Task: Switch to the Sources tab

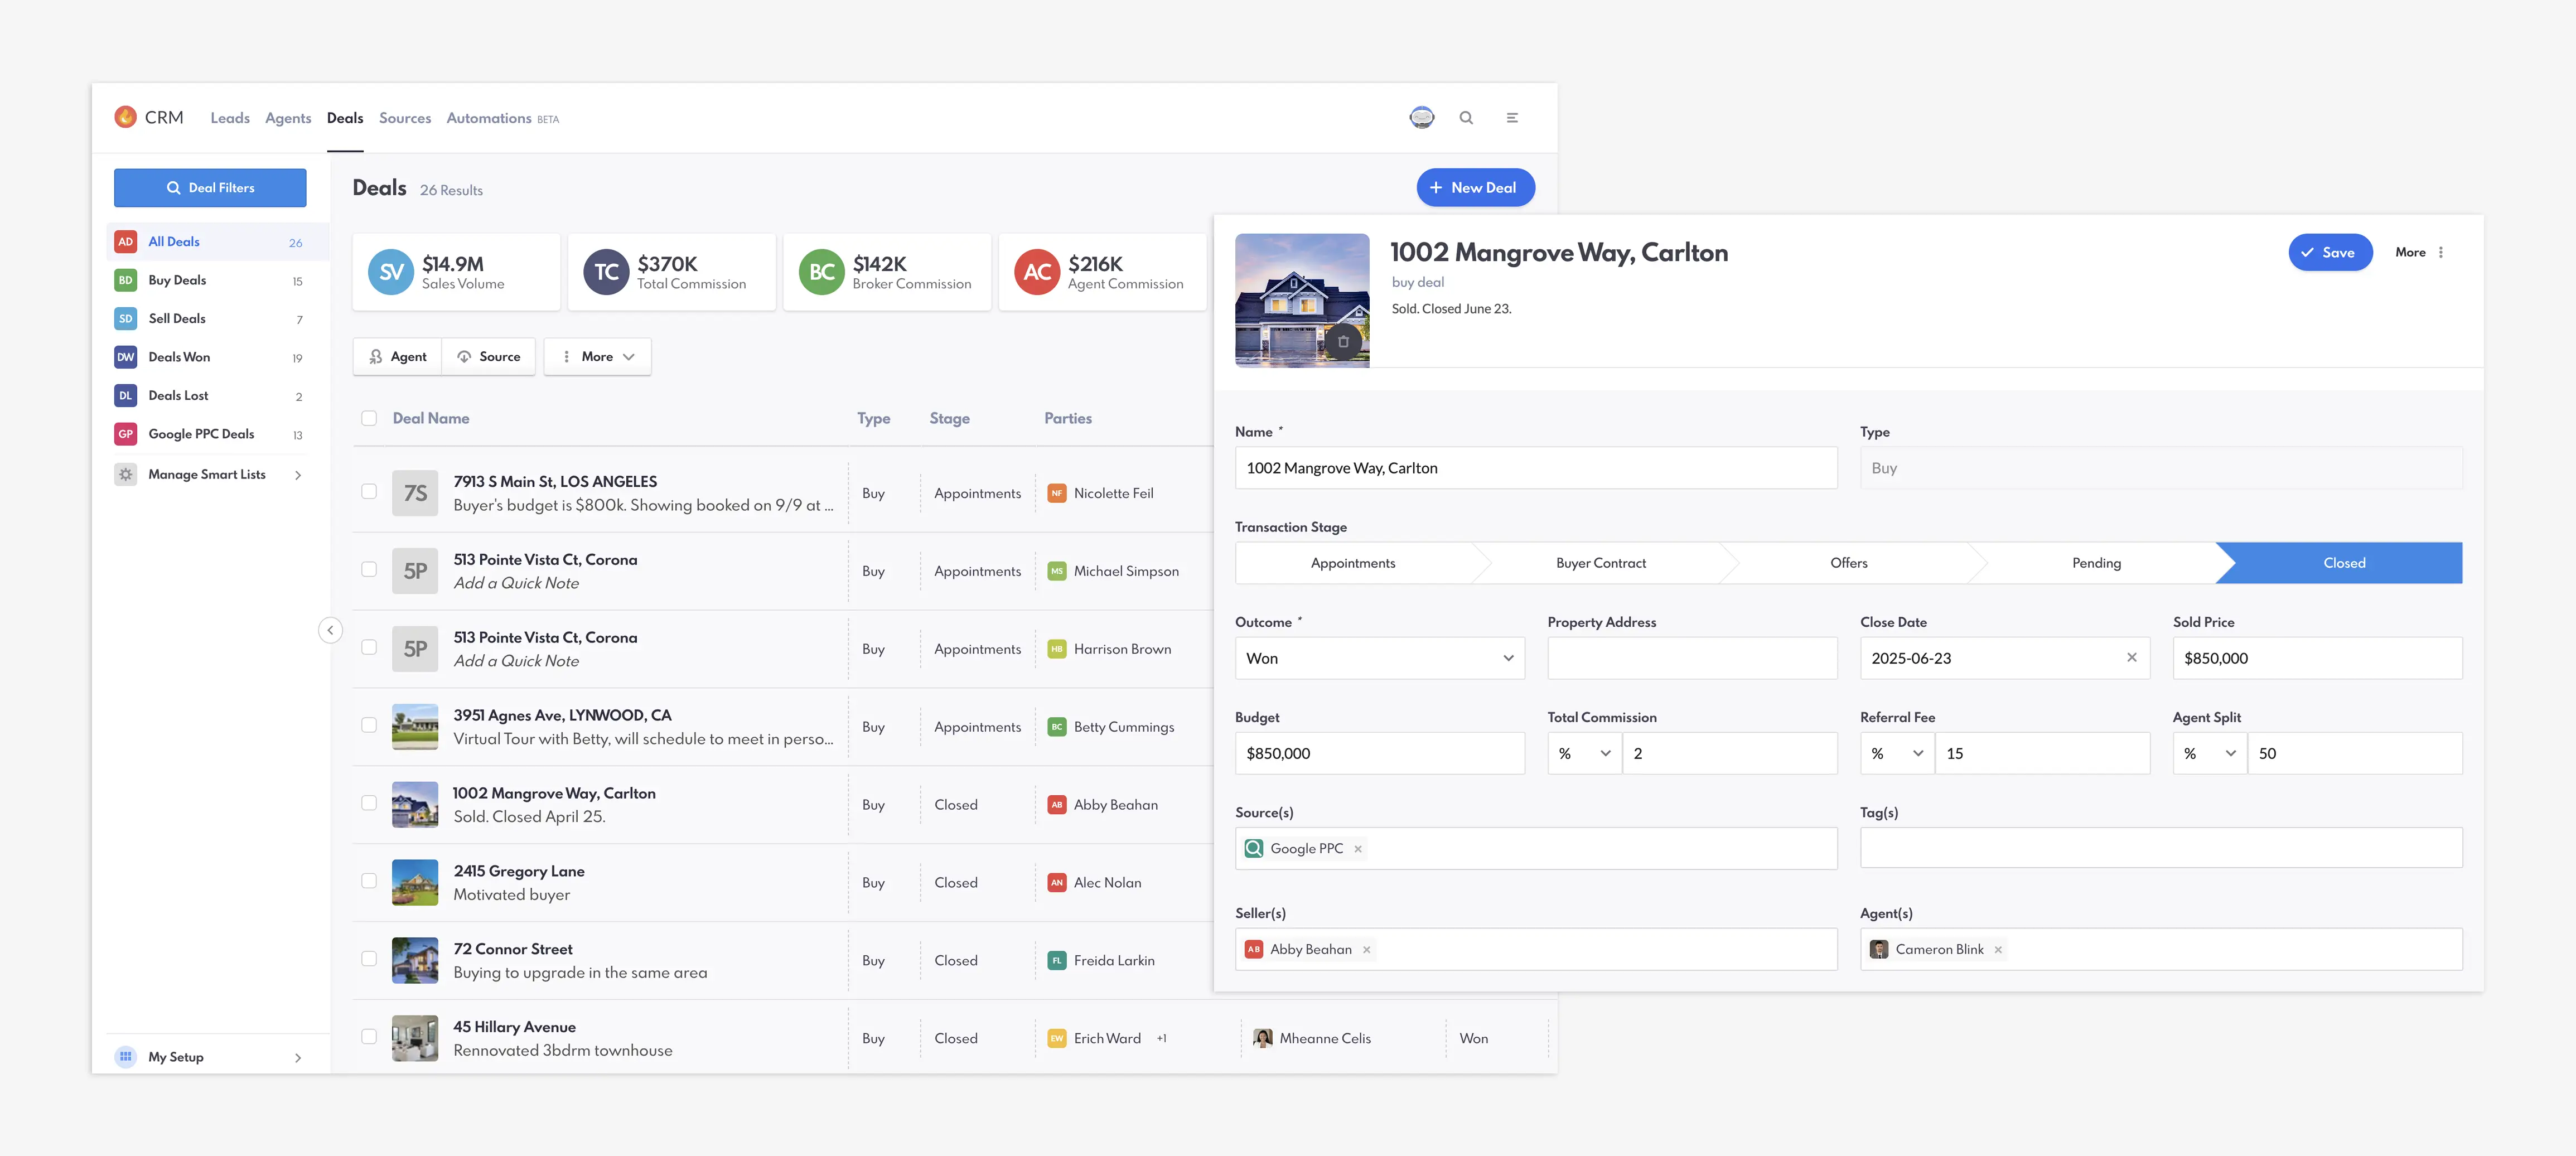Action: click(404, 118)
